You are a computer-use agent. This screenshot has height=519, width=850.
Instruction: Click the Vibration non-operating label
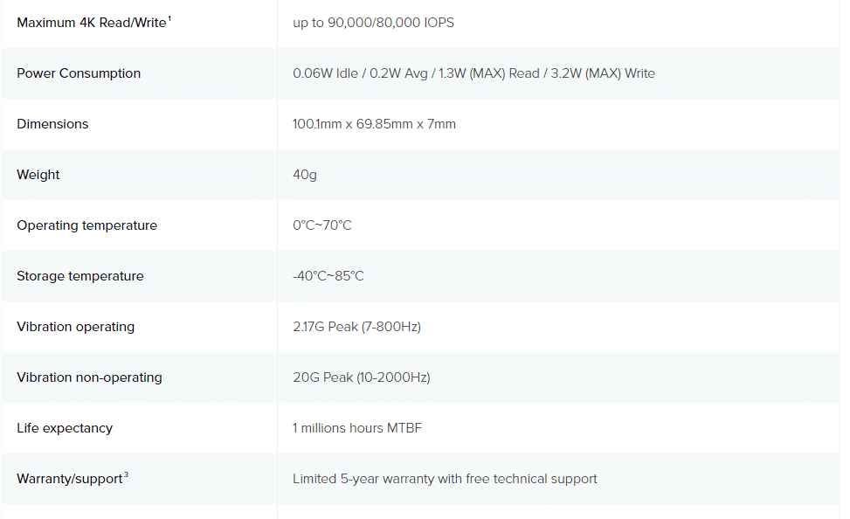(89, 377)
